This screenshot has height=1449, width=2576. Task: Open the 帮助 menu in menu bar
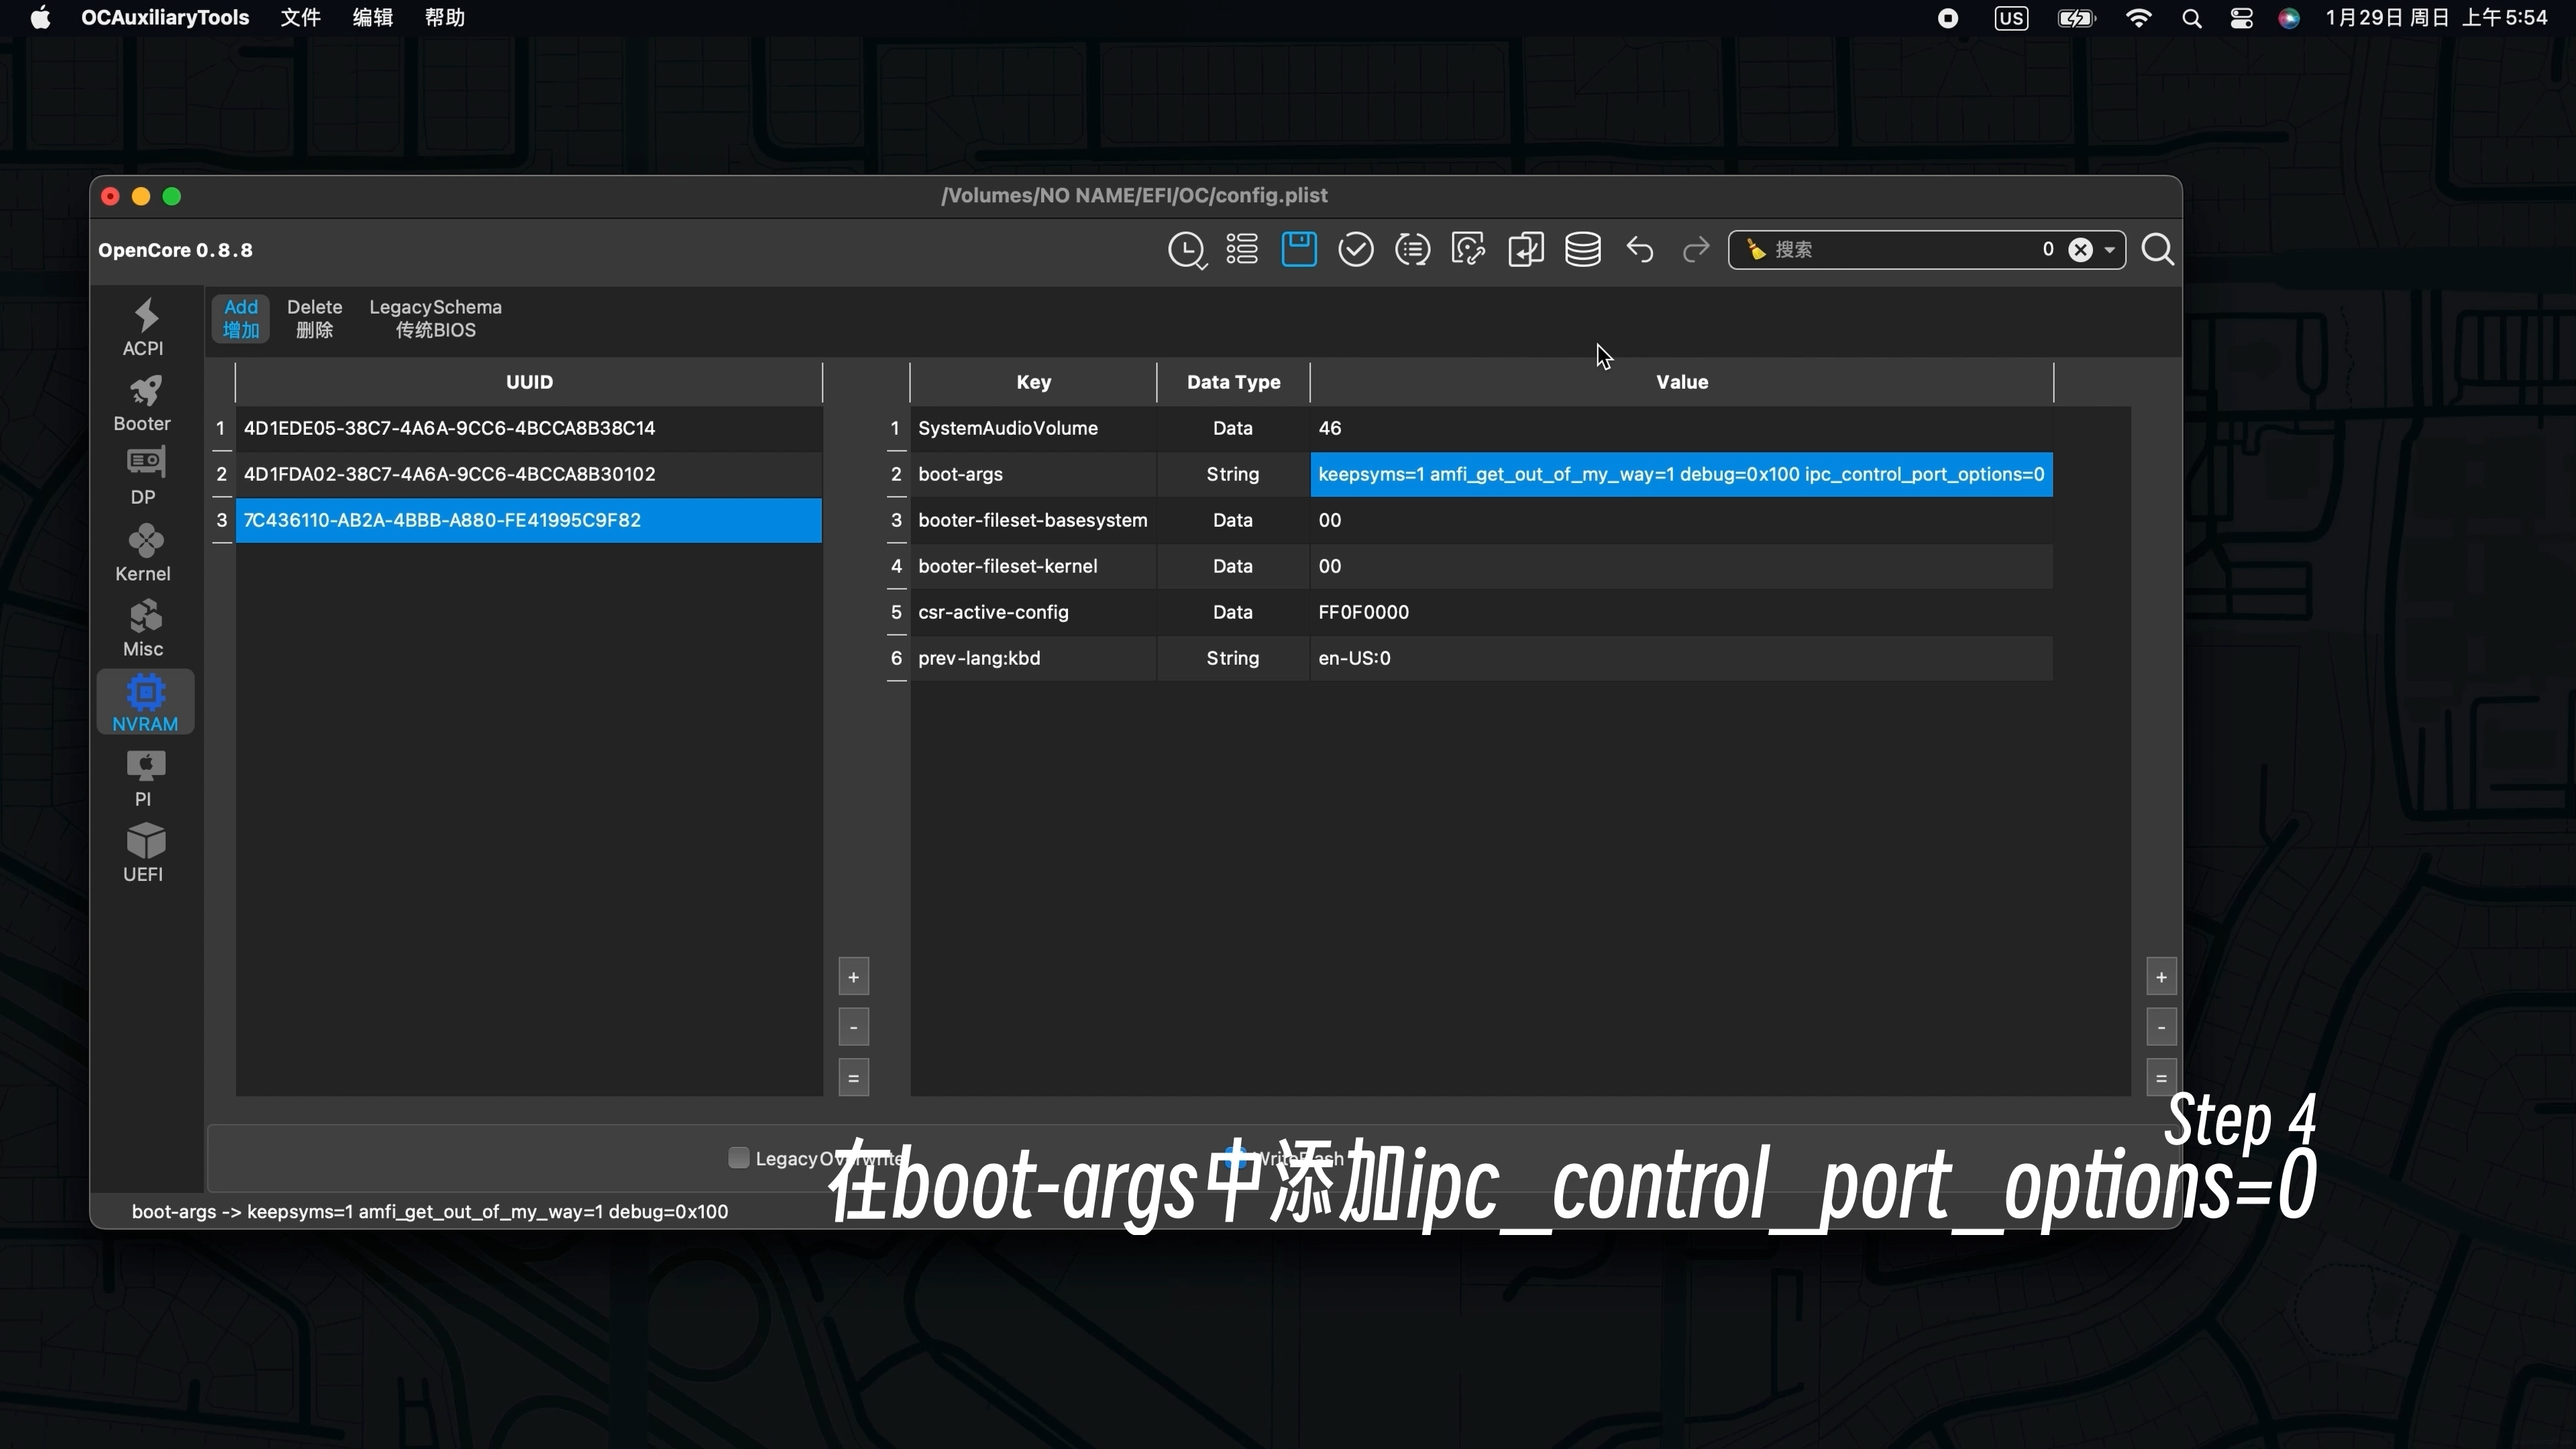pyautogui.click(x=444, y=18)
